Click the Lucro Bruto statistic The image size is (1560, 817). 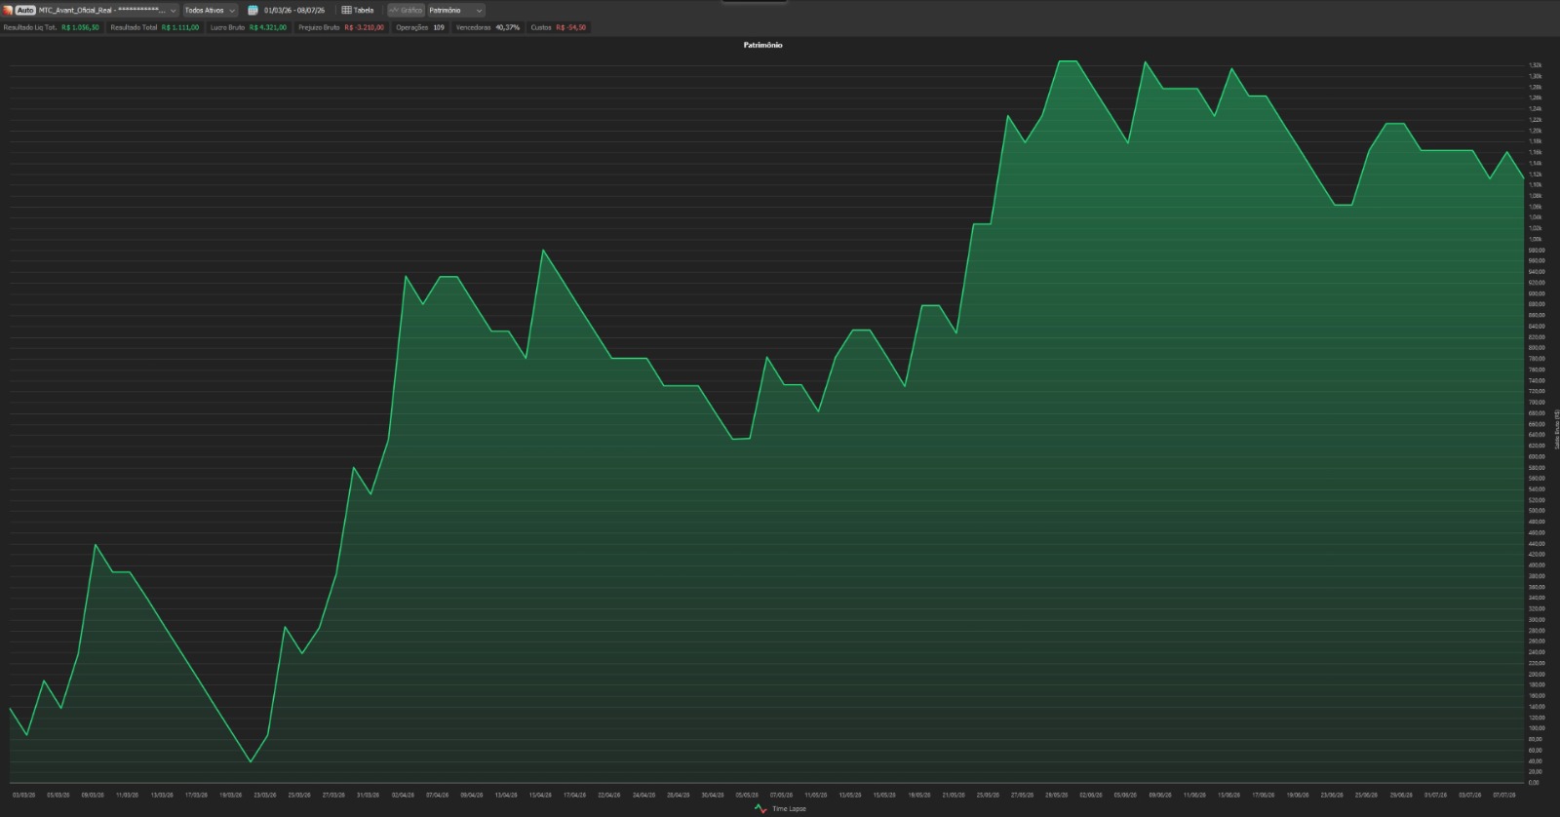(249, 27)
